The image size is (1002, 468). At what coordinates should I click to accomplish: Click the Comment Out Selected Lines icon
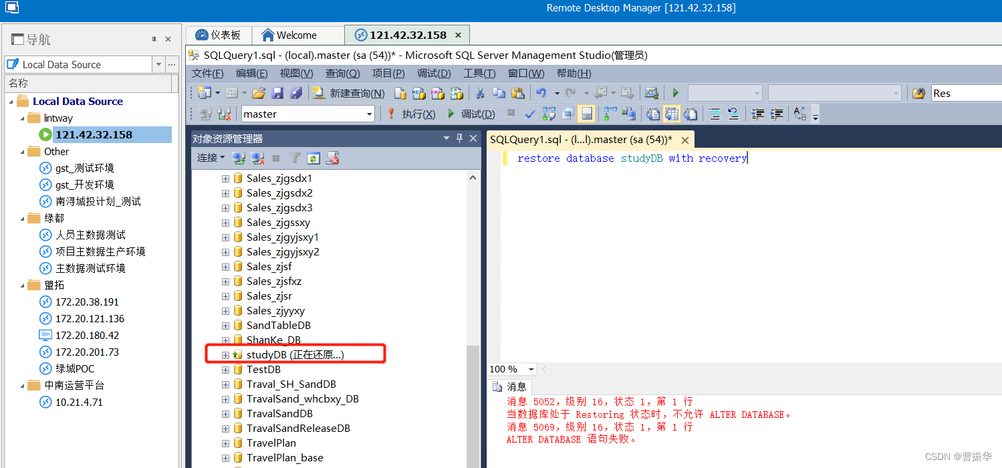[715, 114]
